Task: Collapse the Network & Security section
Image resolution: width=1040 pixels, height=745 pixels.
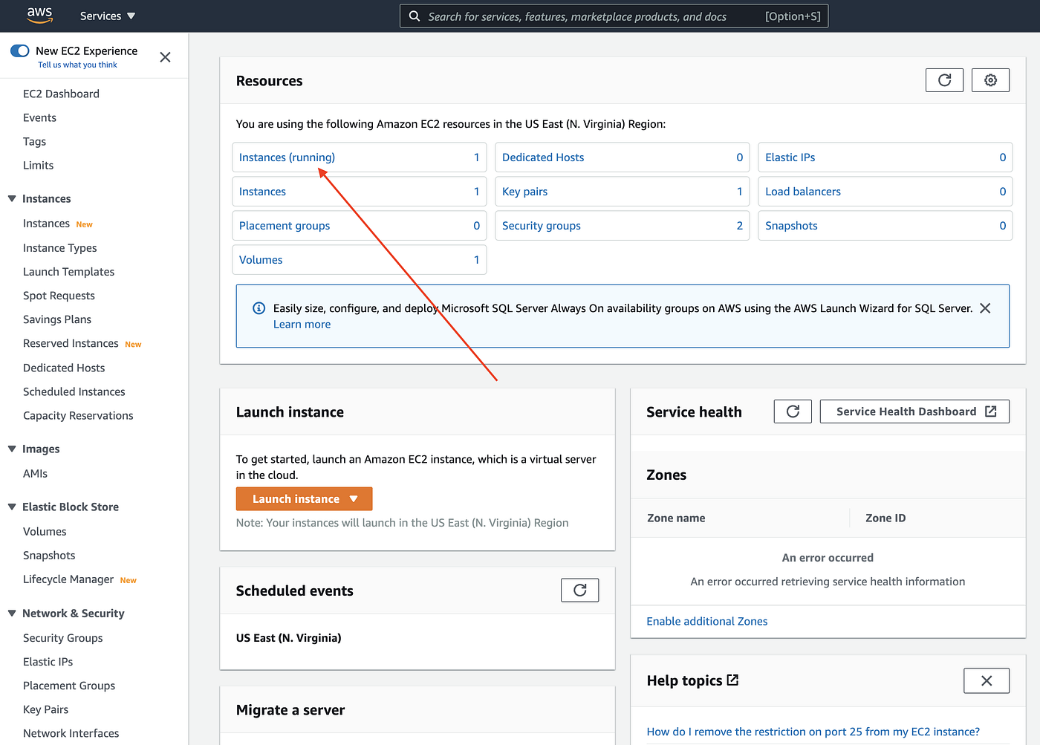Action: tap(12, 614)
